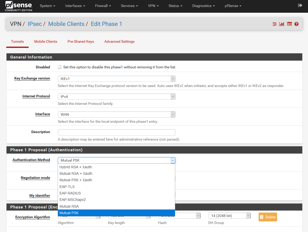Open related status bar-chart icon

pyautogui.click(x=282, y=24)
